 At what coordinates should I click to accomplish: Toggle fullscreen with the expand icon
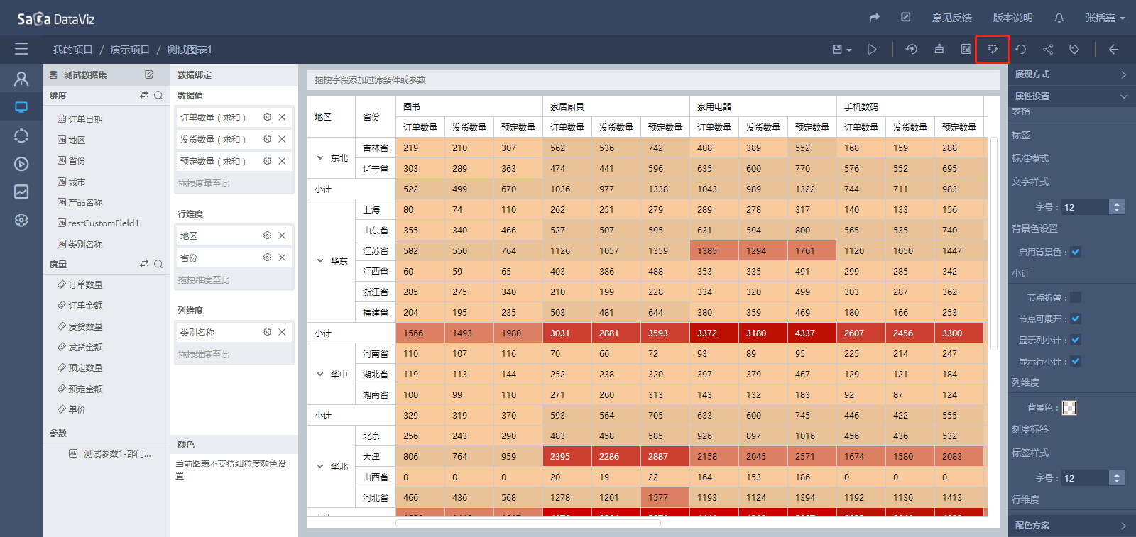click(x=906, y=18)
